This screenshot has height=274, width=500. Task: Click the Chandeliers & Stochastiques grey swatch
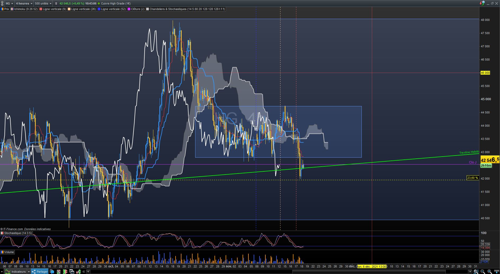[148, 9]
